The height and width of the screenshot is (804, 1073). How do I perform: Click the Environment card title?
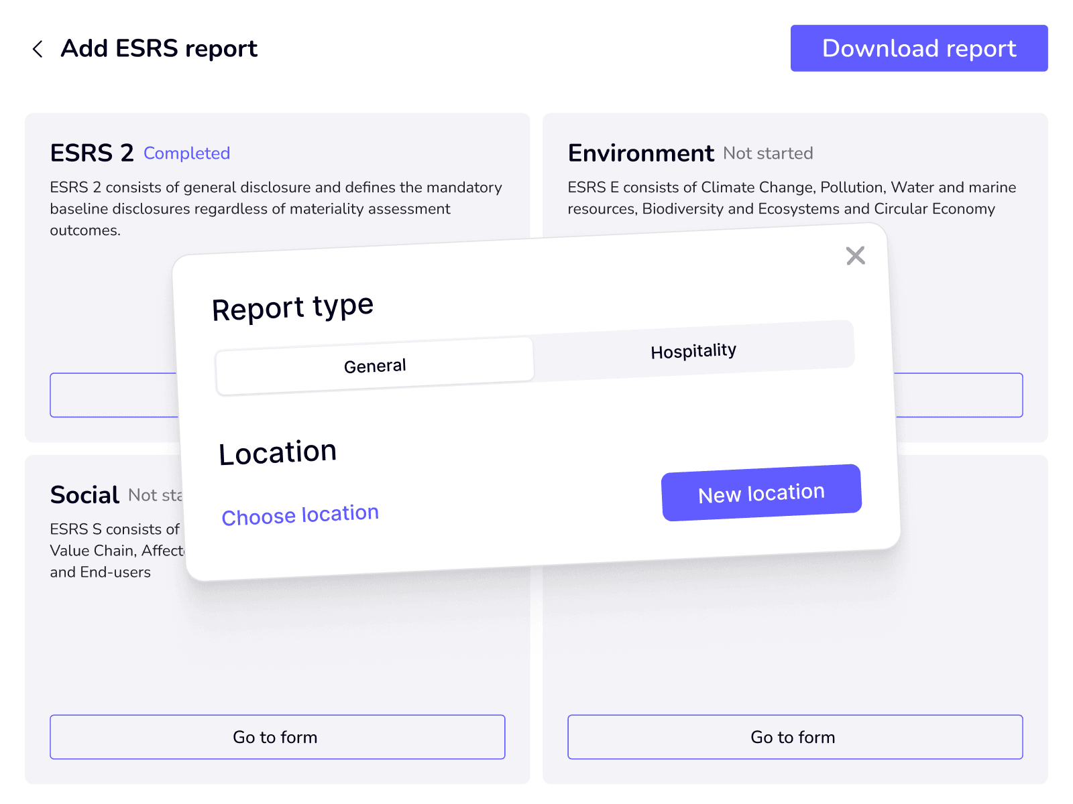[640, 153]
